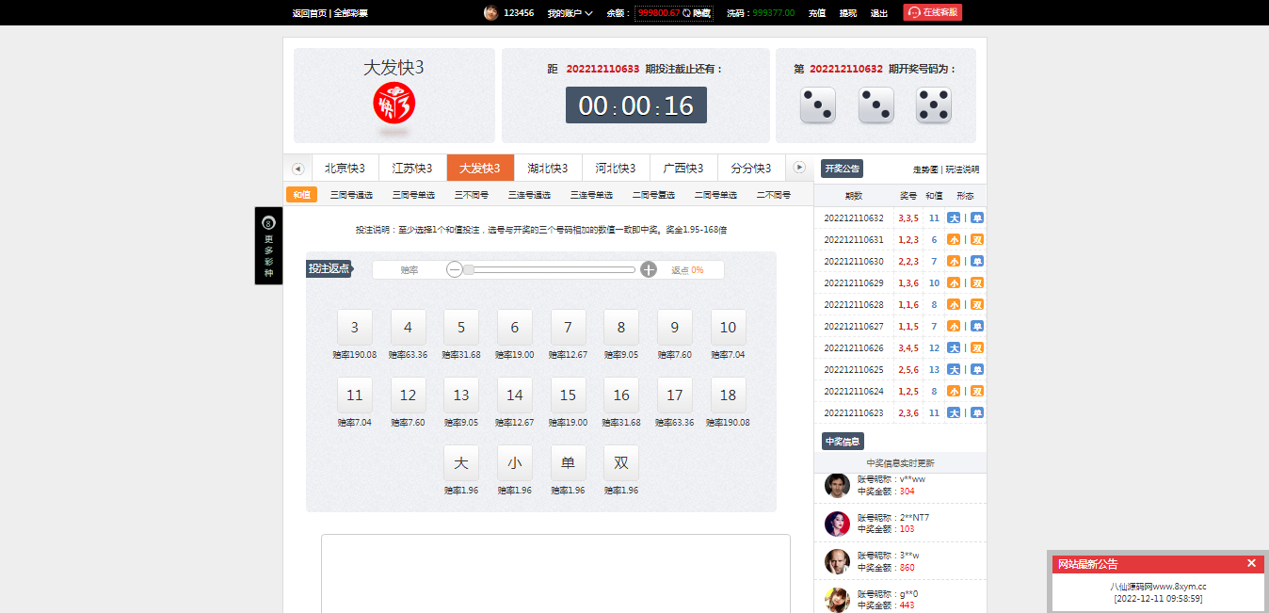
Task: Select the 三同号通选 play type
Action: click(x=351, y=195)
